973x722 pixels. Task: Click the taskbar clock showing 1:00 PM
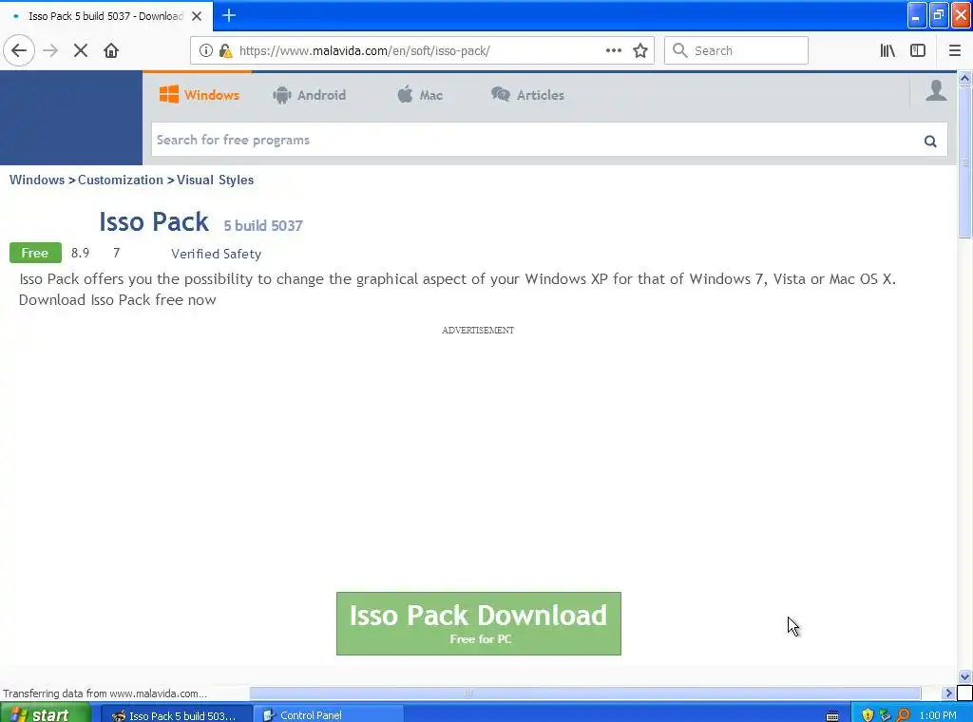point(938,715)
